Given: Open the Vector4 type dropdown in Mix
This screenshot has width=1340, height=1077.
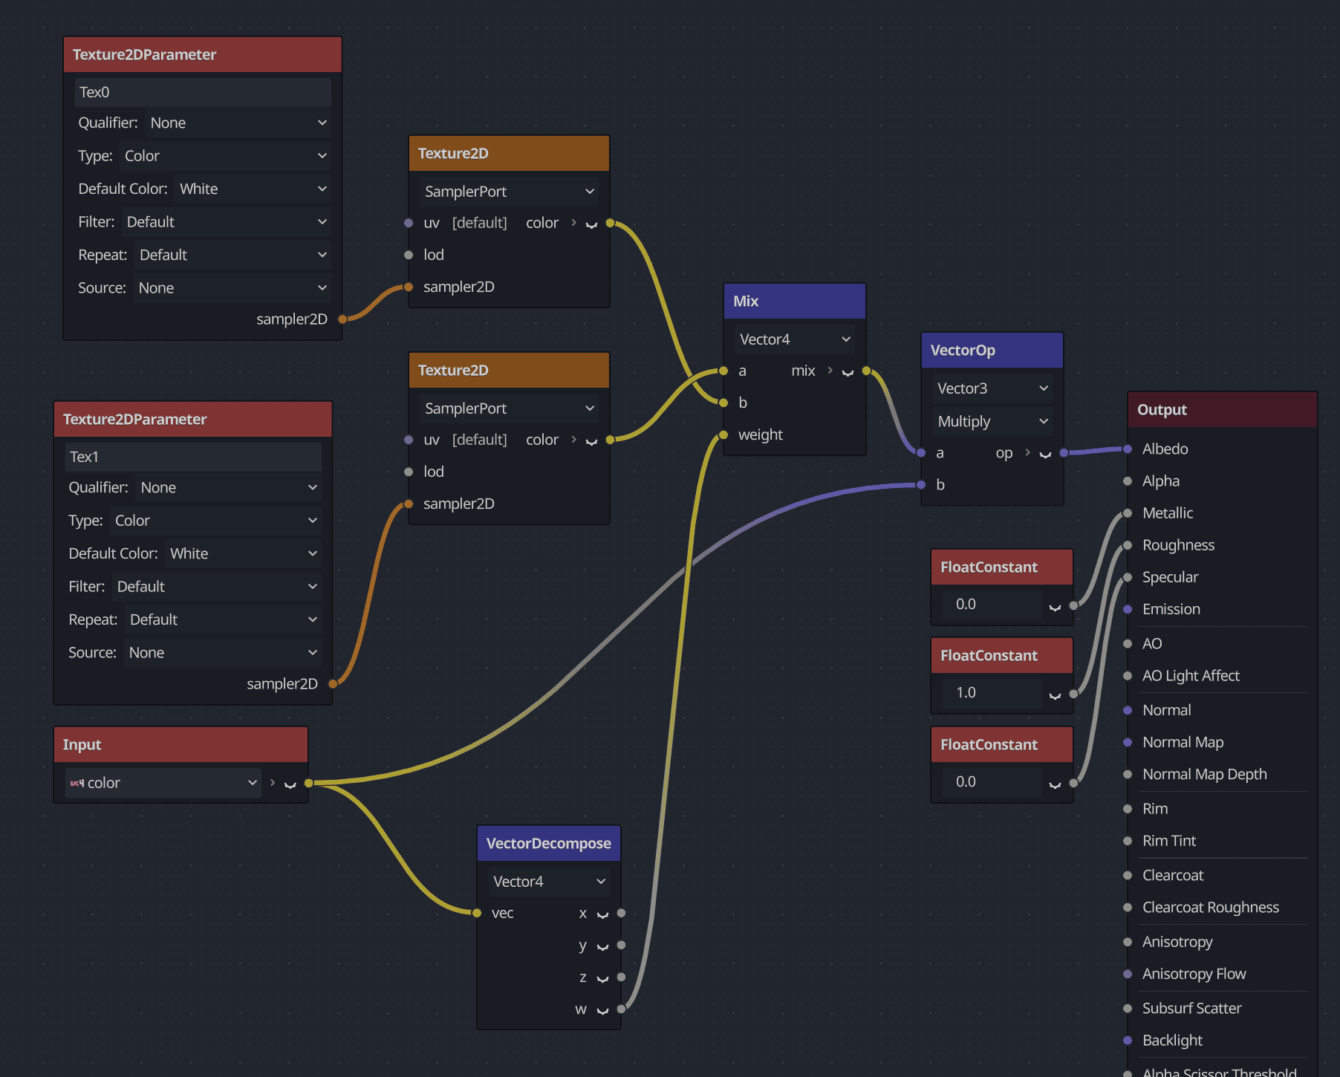Looking at the screenshot, I should pyautogui.click(x=794, y=339).
